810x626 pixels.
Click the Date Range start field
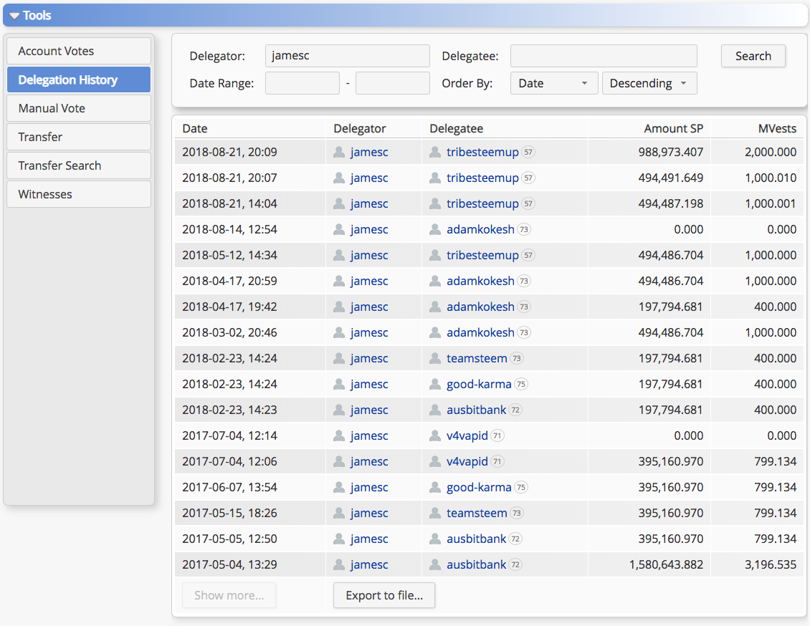coord(302,83)
